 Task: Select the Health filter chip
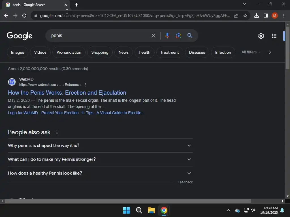(144, 52)
